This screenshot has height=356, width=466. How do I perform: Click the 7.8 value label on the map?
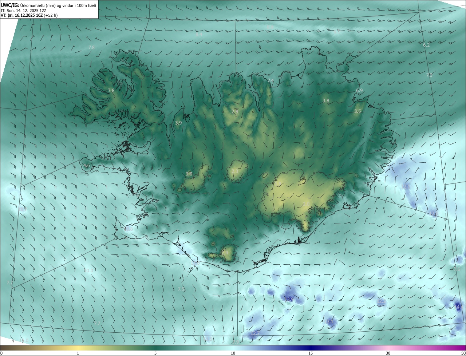(91, 47)
